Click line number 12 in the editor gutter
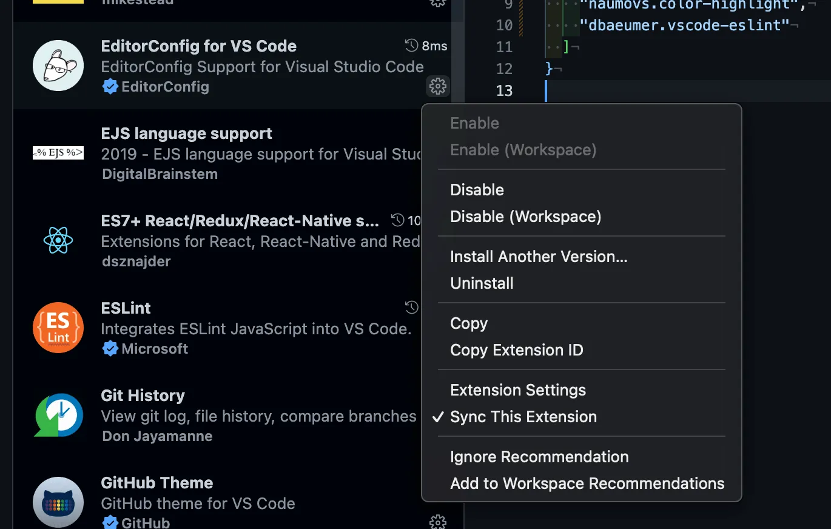 pos(504,69)
